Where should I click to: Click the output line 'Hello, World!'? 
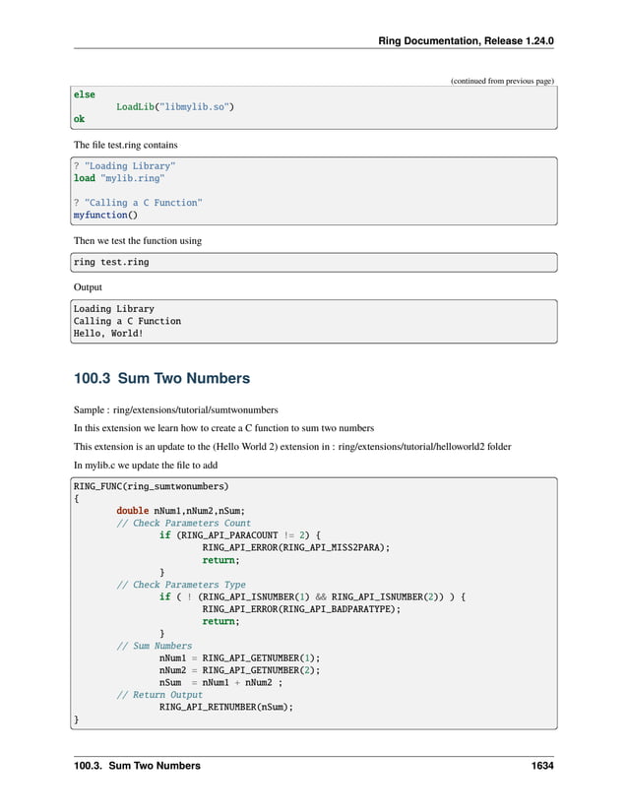108,334
